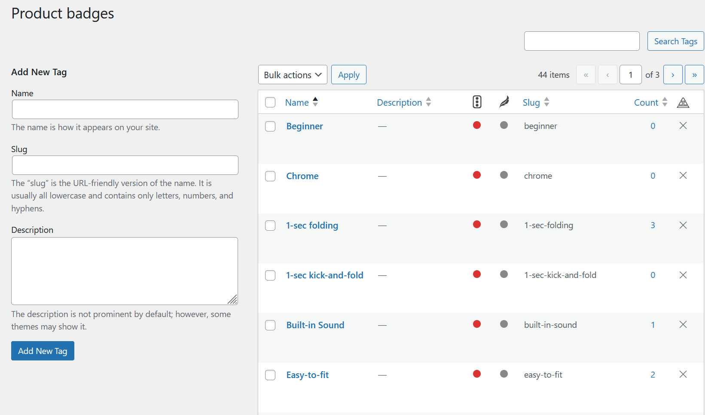Click the grey readability dot for Easy-to-fit

(504, 374)
